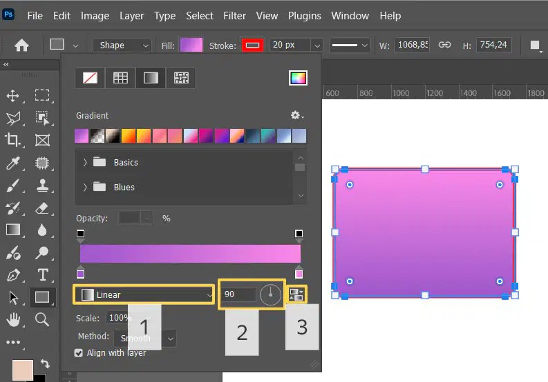Click the height field H 754,24
Image resolution: width=548 pixels, height=382 pixels.
(494, 45)
